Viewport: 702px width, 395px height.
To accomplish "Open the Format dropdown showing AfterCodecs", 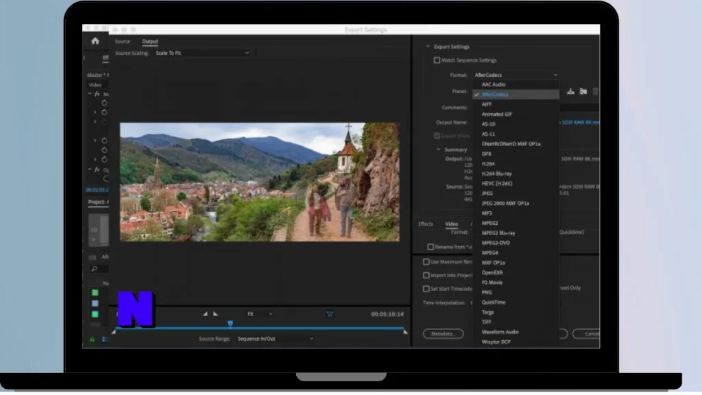I will 516,75.
